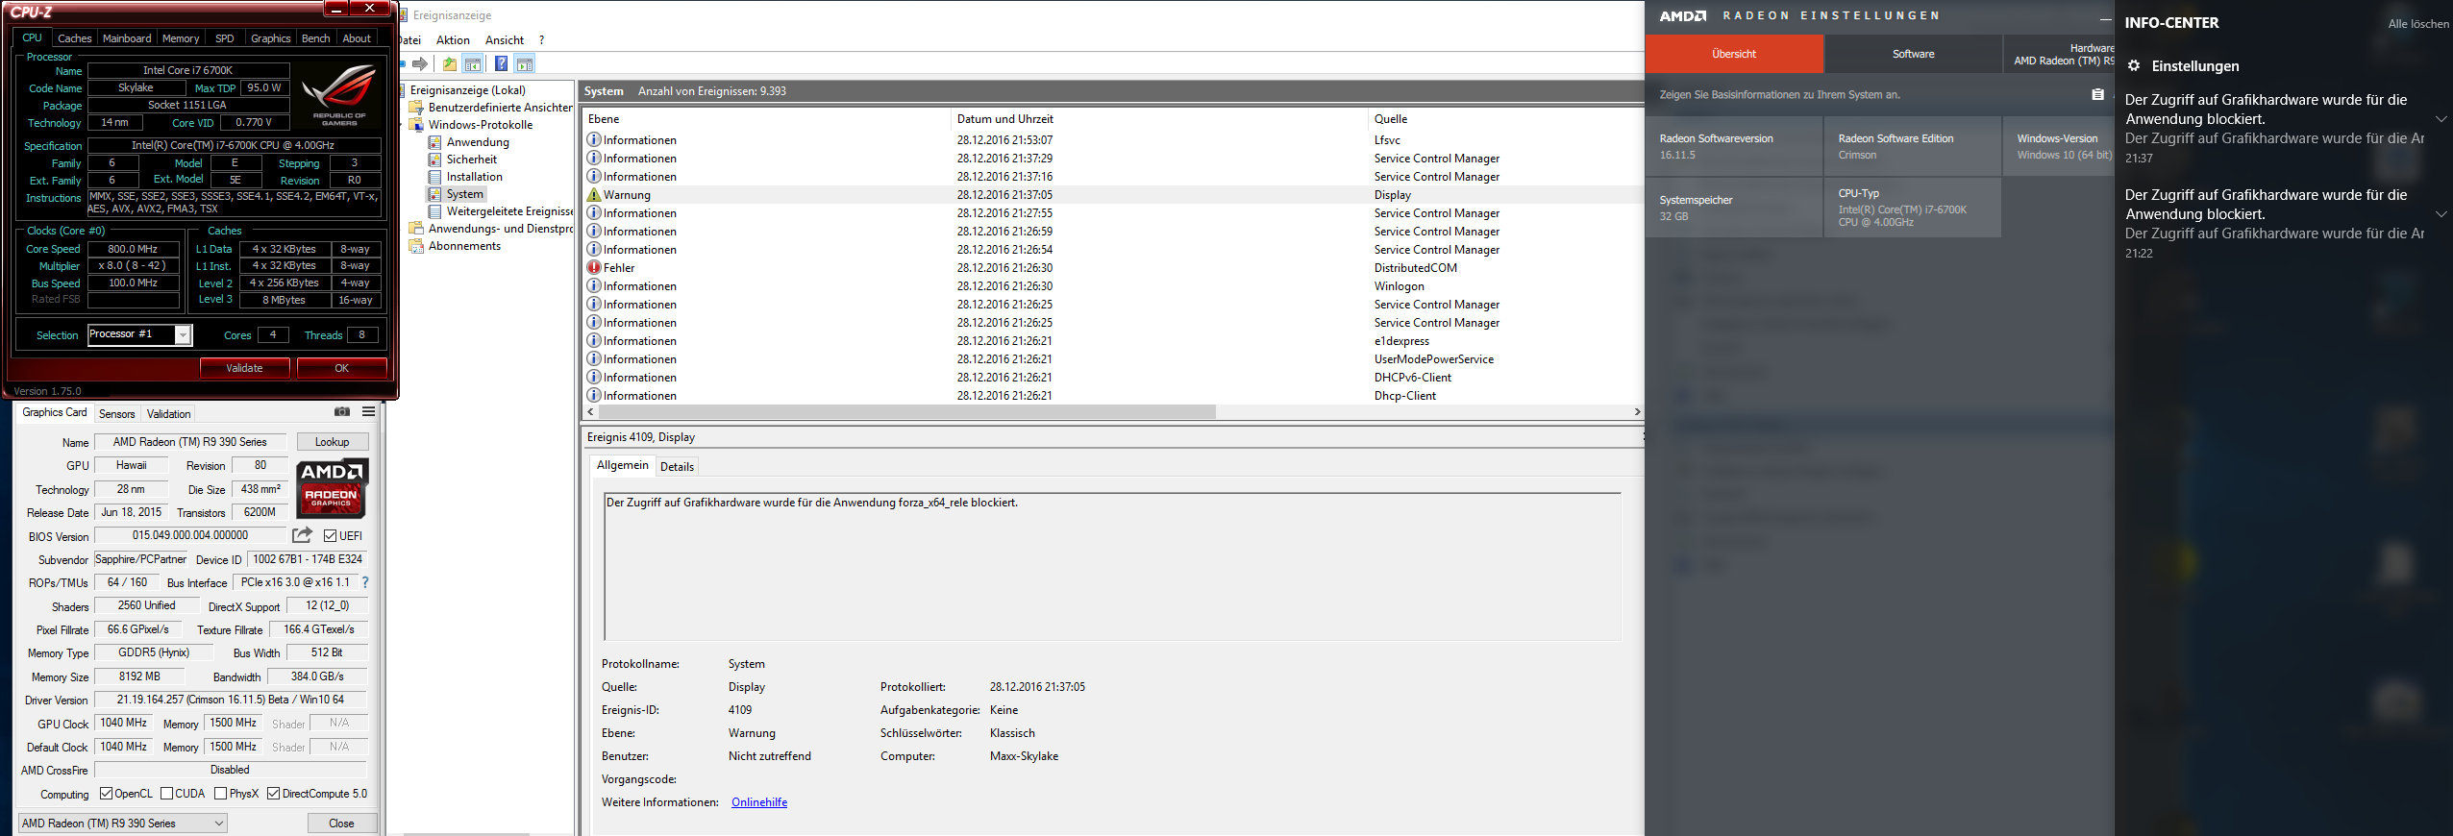Toggle the UEFI checkbox in GPU-Z
This screenshot has width=2453, height=836.
[330, 536]
